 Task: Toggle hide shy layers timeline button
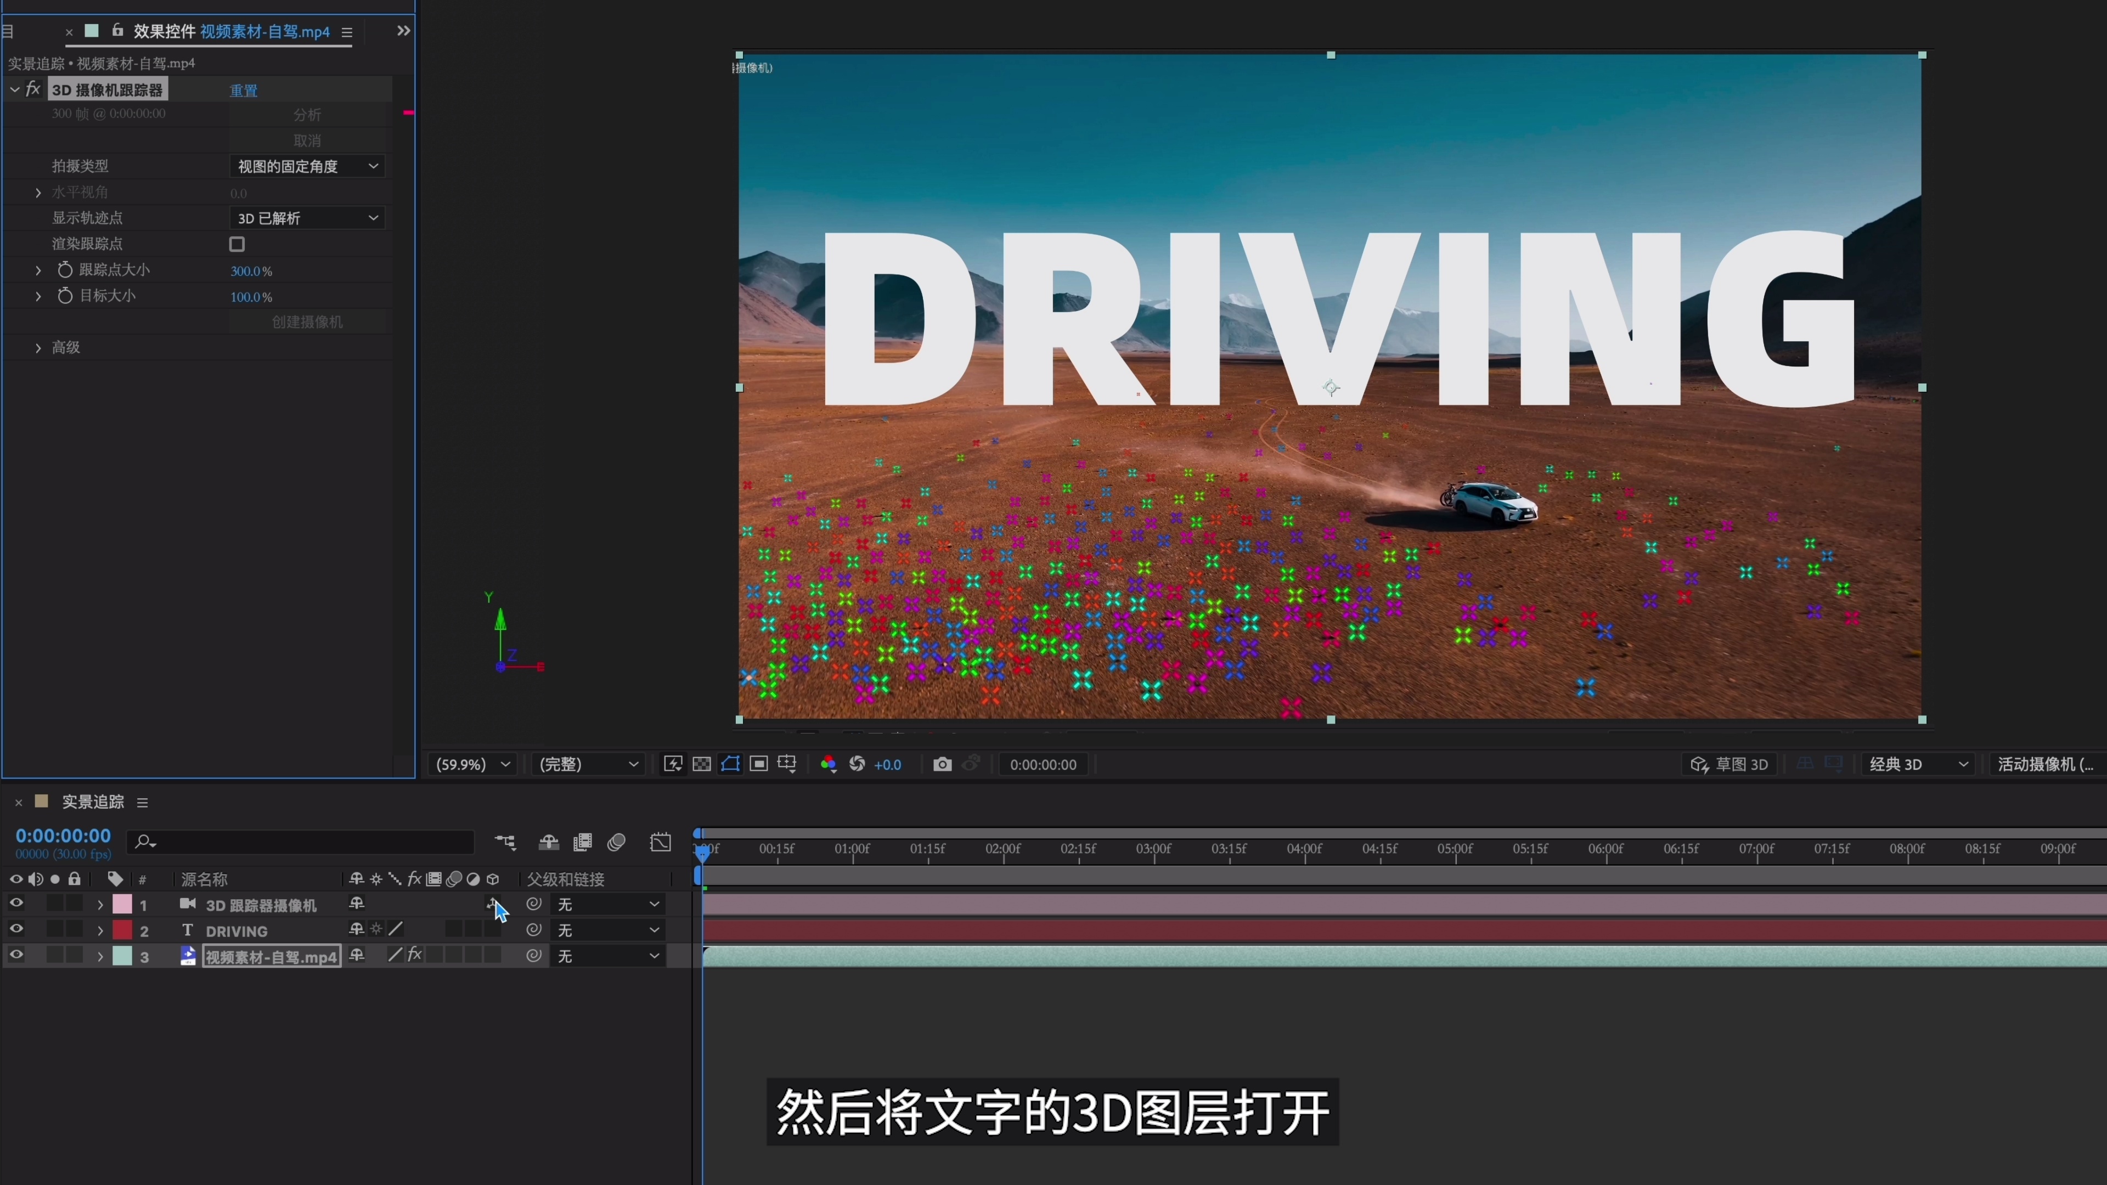(x=549, y=842)
